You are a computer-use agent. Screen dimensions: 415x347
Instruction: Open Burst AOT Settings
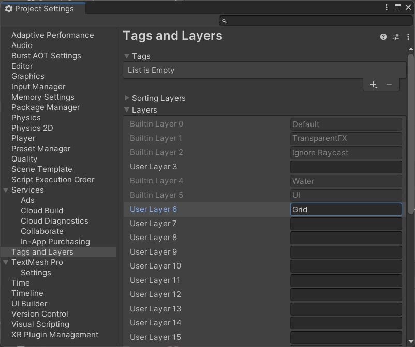pyautogui.click(x=47, y=56)
